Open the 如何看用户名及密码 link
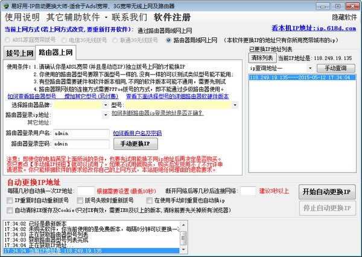Image resolution: width=362 pixels, height=257 pixels. coord(138,133)
